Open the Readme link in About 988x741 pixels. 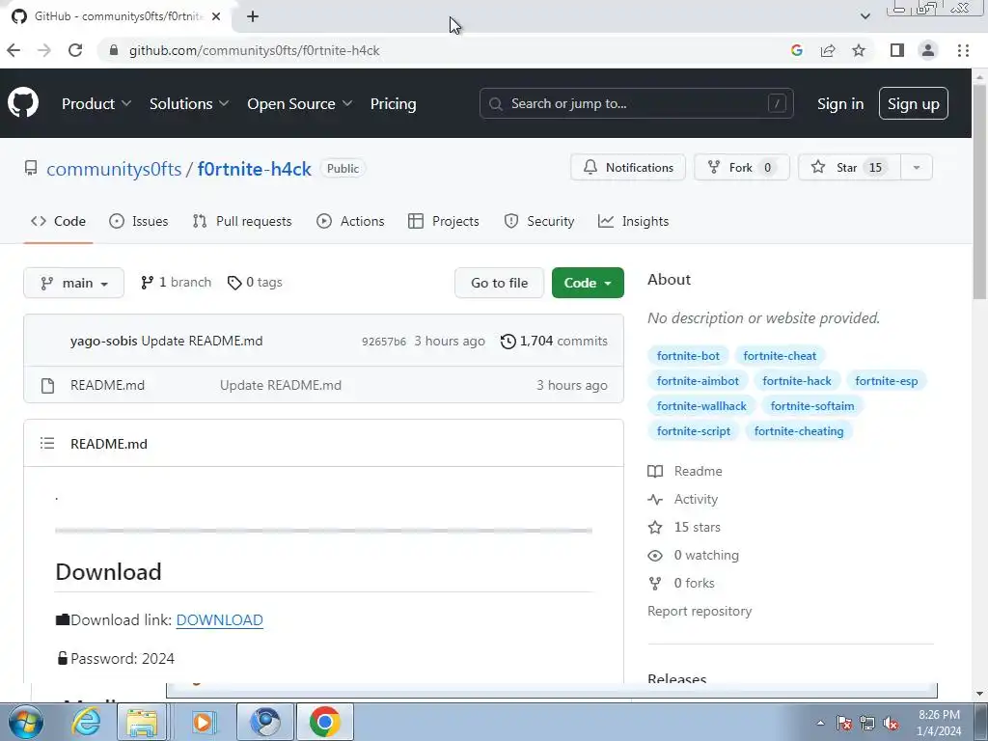tap(685, 471)
